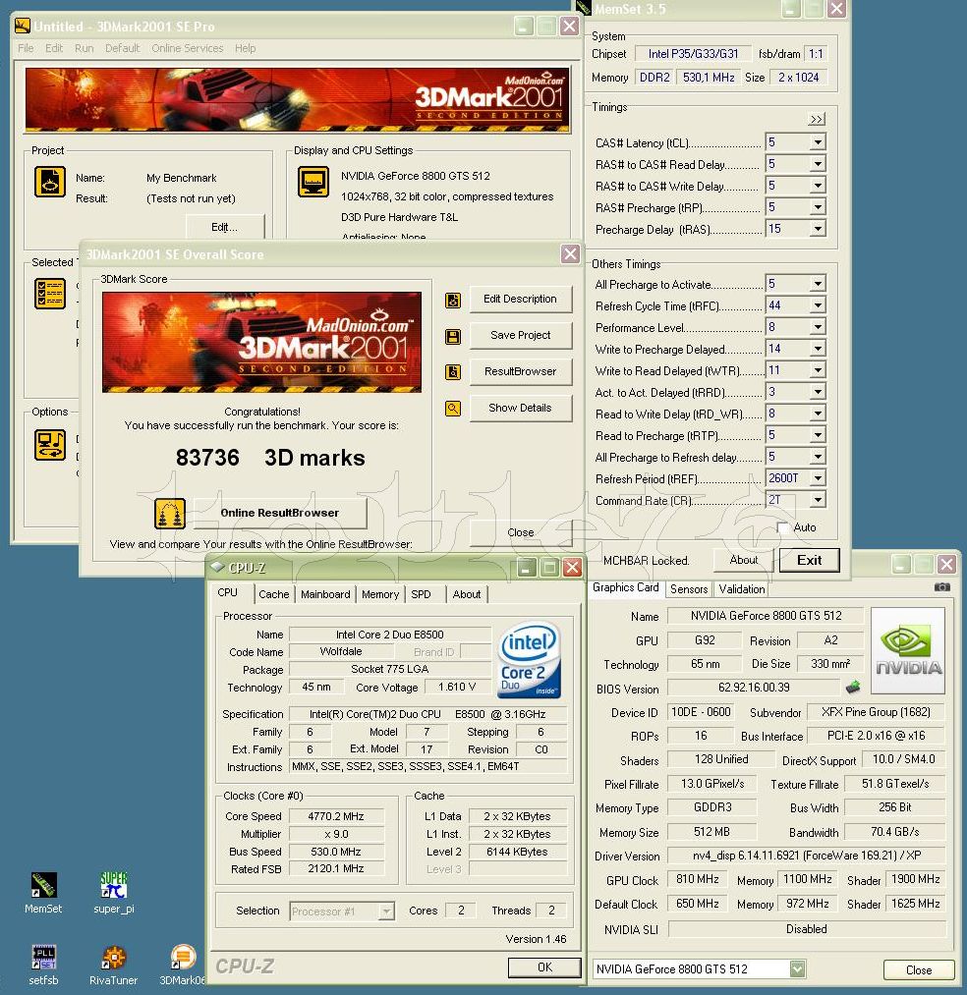Open Write to Precharge Delayed dropdown
Image resolution: width=967 pixels, height=995 pixels.
pos(818,349)
